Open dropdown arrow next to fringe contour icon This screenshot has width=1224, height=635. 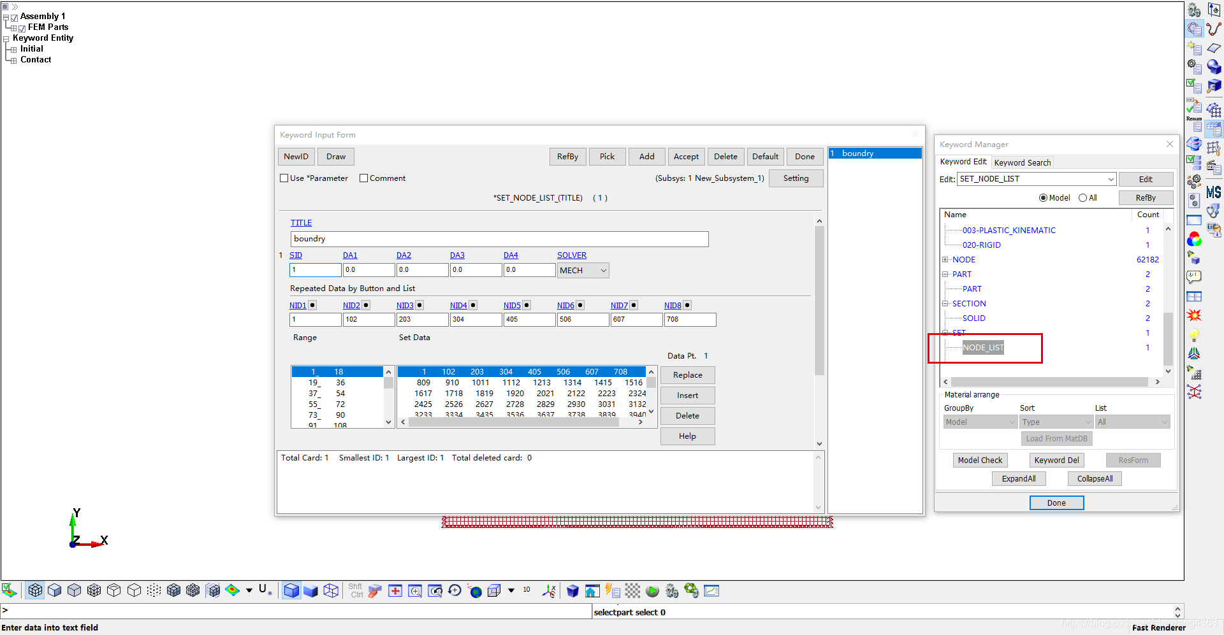pos(249,590)
